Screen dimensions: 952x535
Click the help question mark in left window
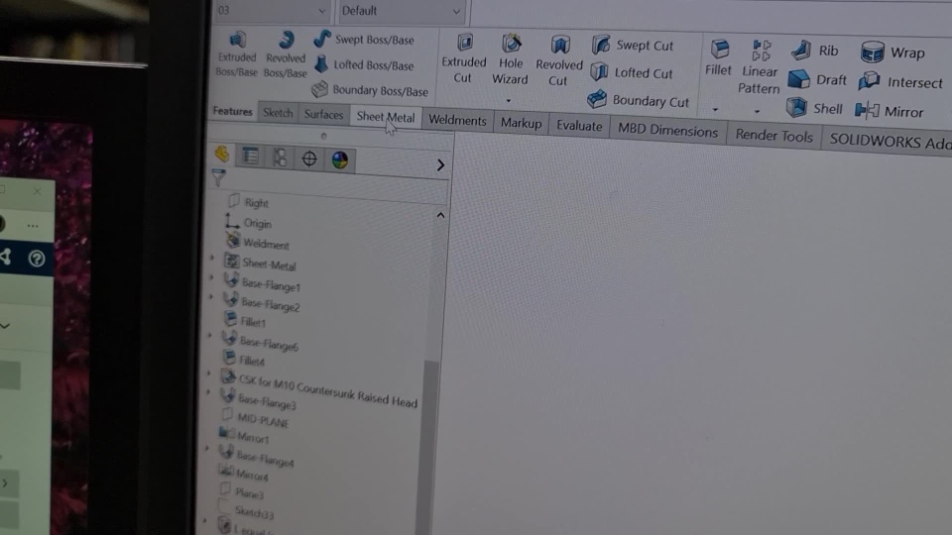(x=37, y=259)
